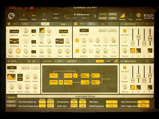Switch to the OSC2 tab
Viewport: 159px width, 119px height.
click(25, 24)
